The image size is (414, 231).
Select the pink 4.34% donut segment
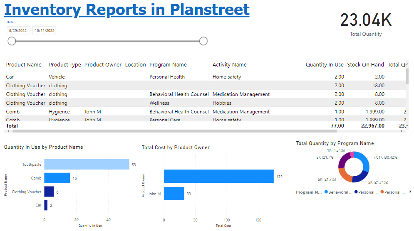click(352, 155)
